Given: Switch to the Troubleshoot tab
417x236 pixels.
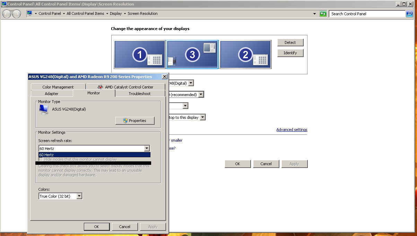Looking at the screenshot, I should [x=140, y=94].
